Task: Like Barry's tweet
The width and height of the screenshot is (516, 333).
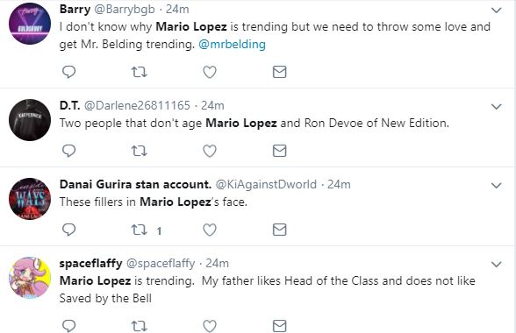Action: [209, 72]
